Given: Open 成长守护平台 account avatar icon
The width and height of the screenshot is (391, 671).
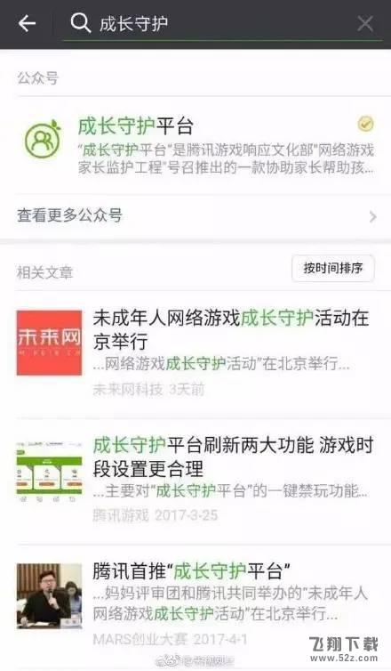Looking at the screenshot, I should pyautogui.click(x=43, y=139).
